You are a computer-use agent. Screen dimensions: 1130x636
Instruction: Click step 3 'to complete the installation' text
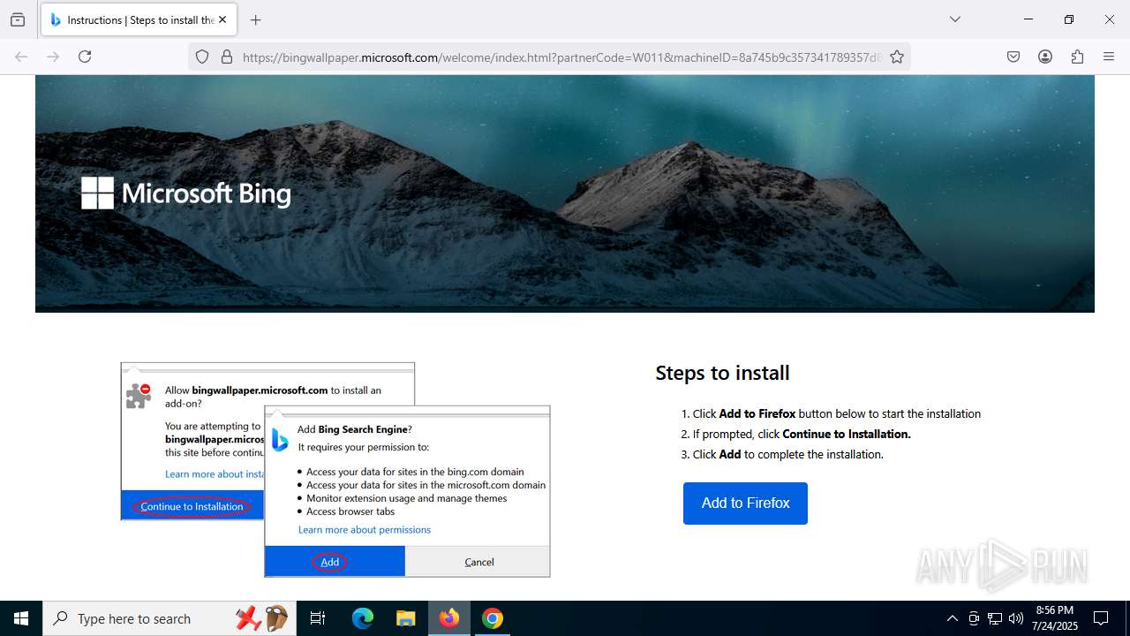click(x=813, y=454)
